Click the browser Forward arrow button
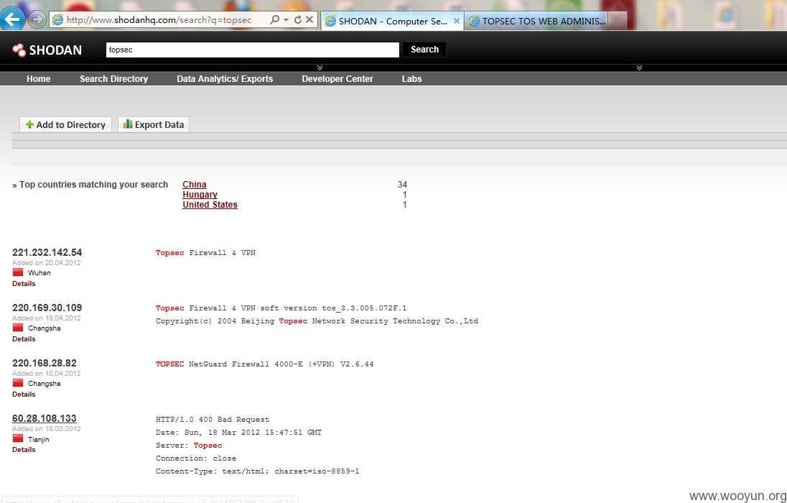787x503 pixels. (37, 19)
